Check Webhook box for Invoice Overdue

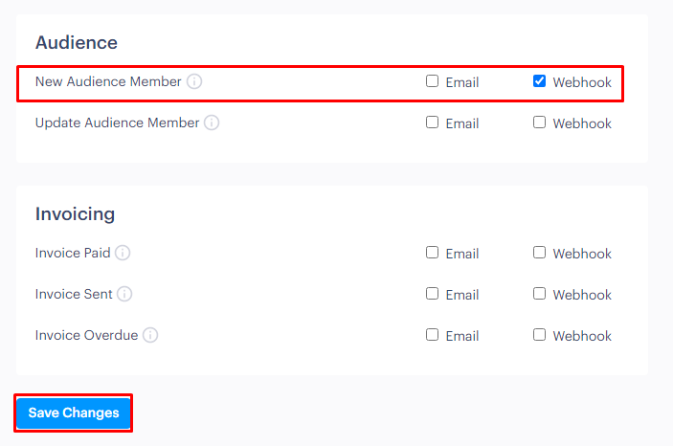(x=540, y=335)
